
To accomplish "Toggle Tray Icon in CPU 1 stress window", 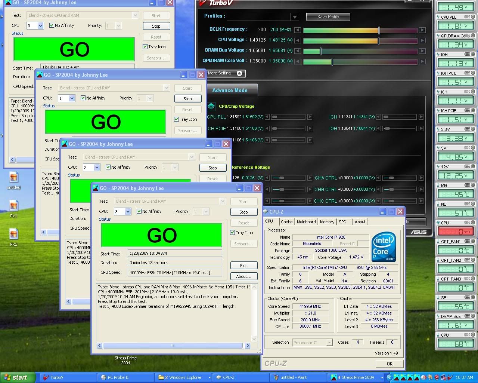I will (x=177, y=119).
